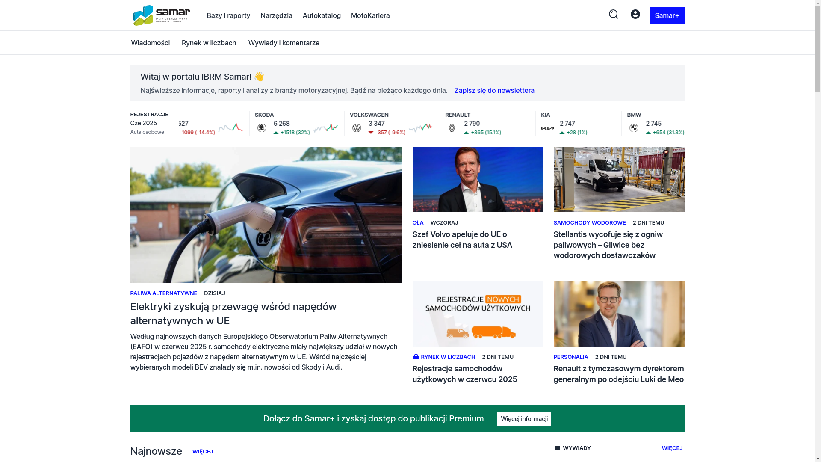Open SAMOCHODY WODOROWE category link
The height and width of the screenshot is (462, 821).
(x=589, y=222)
